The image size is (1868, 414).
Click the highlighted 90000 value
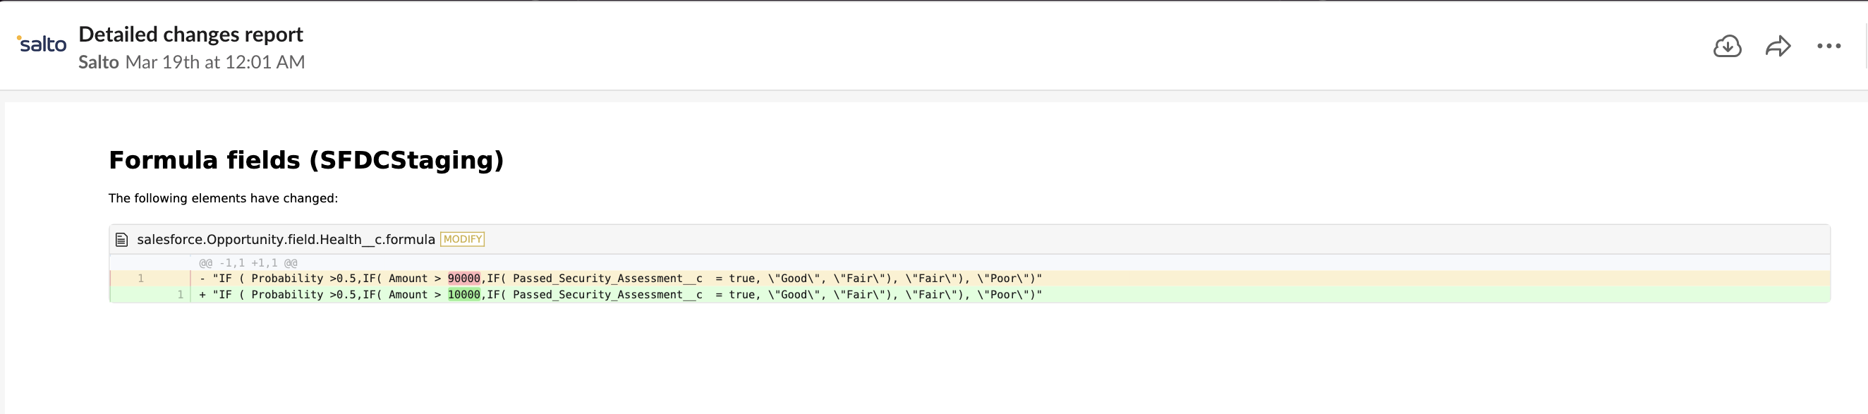[x=464, y=279]
